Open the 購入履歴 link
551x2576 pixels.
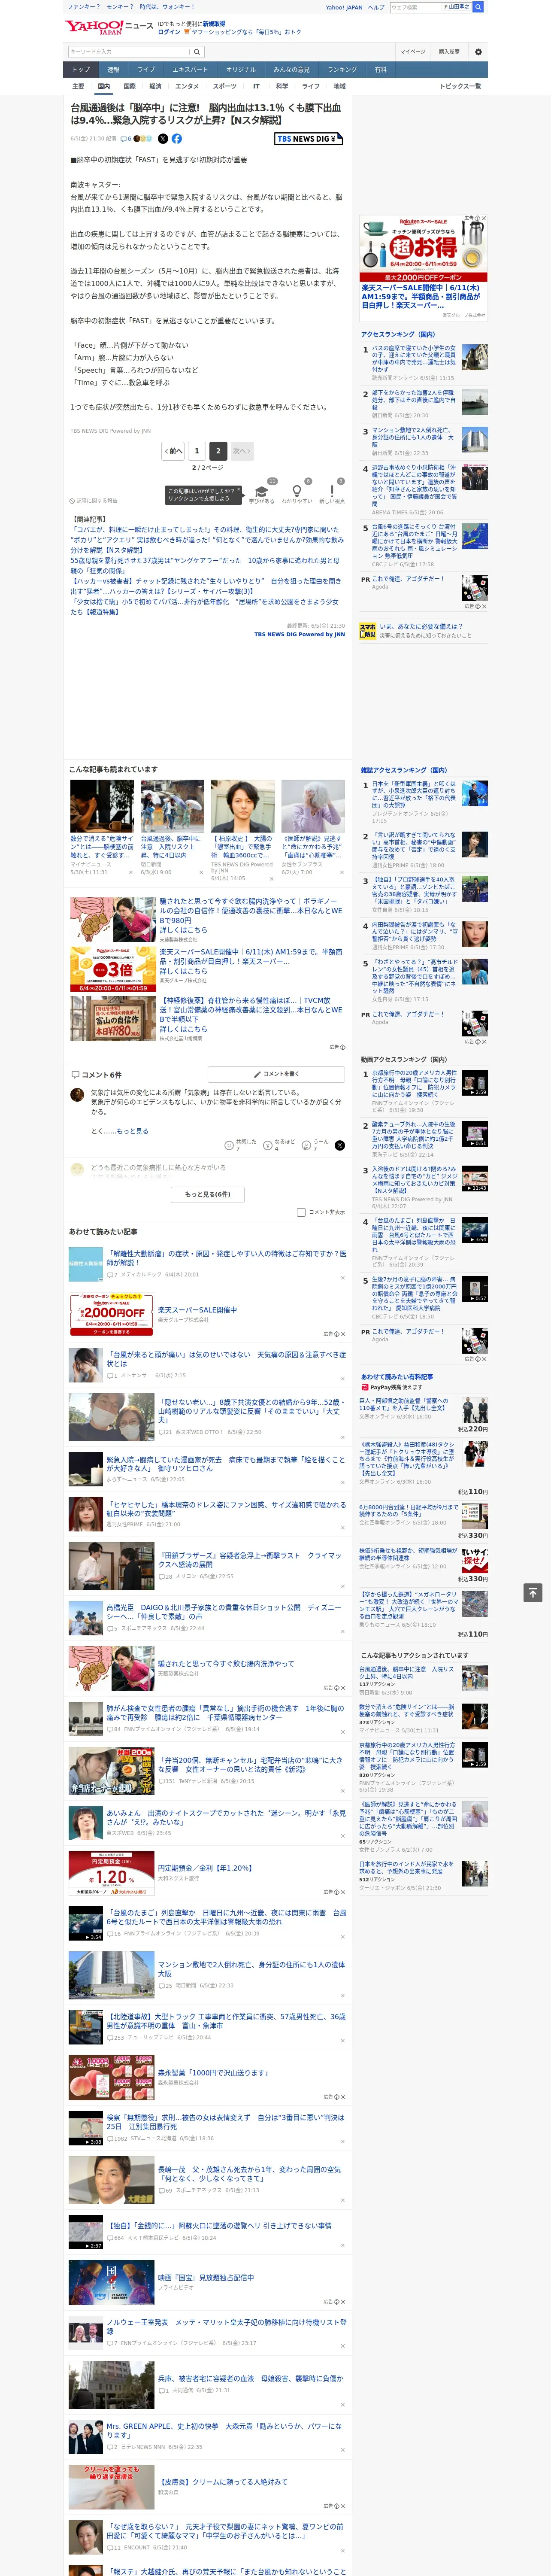(449, 51)
